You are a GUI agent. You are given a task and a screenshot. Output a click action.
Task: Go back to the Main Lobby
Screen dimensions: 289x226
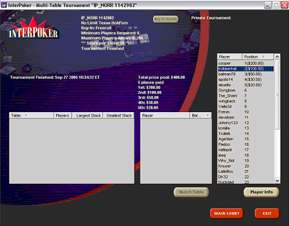pos(226,213)
